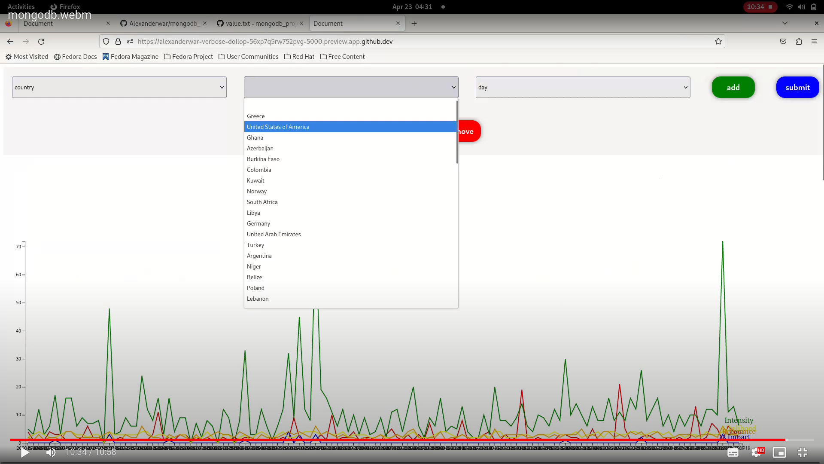Open video settings gear icon
This screenshot has height=464, width=824.
coord(757,452)
